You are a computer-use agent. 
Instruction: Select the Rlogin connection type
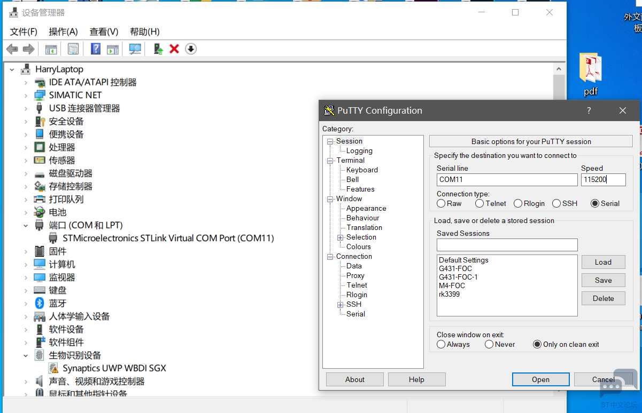tap(518, 203)
